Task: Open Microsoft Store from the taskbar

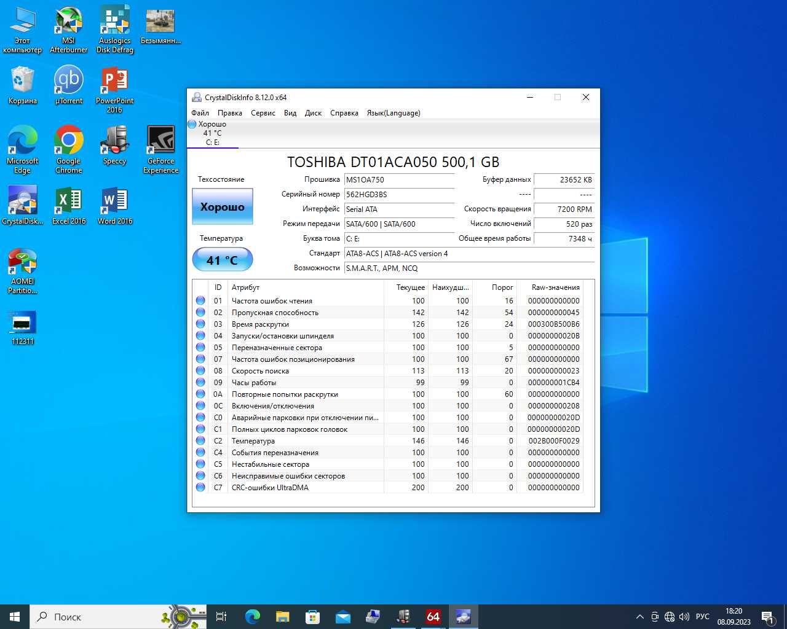Action: click(312, 617)
